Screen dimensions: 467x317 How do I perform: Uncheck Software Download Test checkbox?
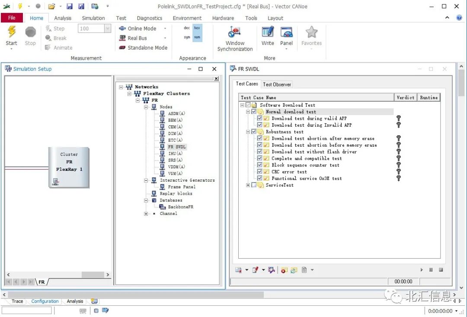click(248, 105)
